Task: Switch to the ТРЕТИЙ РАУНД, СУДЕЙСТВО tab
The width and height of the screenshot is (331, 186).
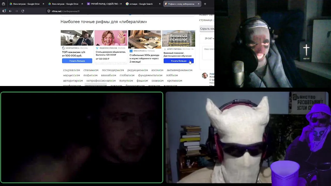Action: [104, 4]
